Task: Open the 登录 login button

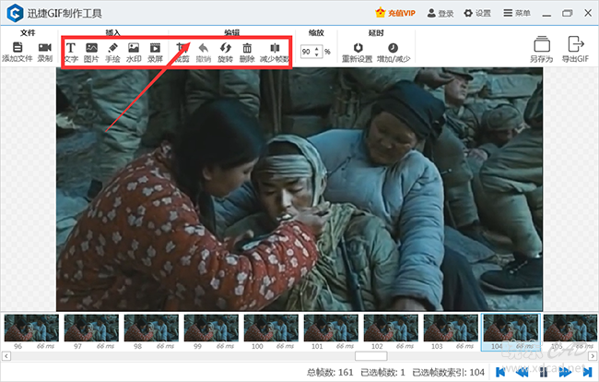Action: click(440, 13)
